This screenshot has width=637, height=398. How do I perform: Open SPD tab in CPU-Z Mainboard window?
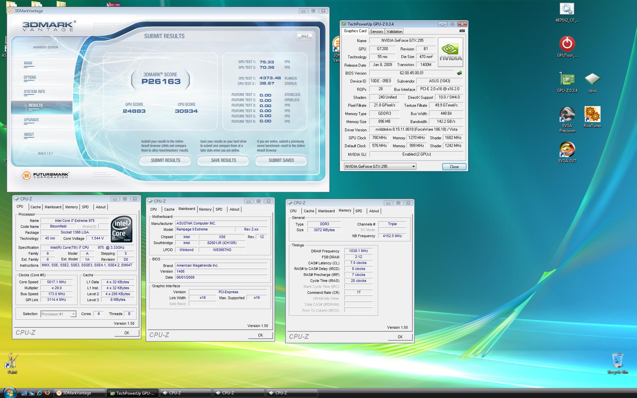click(219, 209)
